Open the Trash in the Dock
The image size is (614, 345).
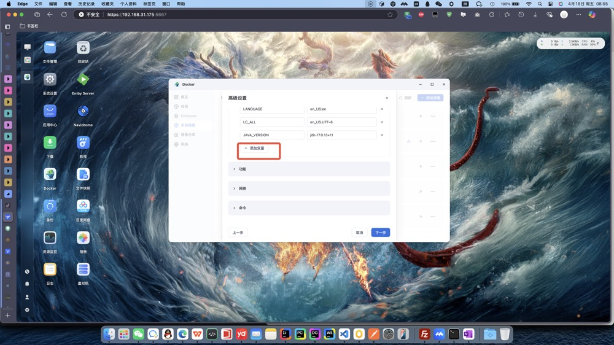505,334
